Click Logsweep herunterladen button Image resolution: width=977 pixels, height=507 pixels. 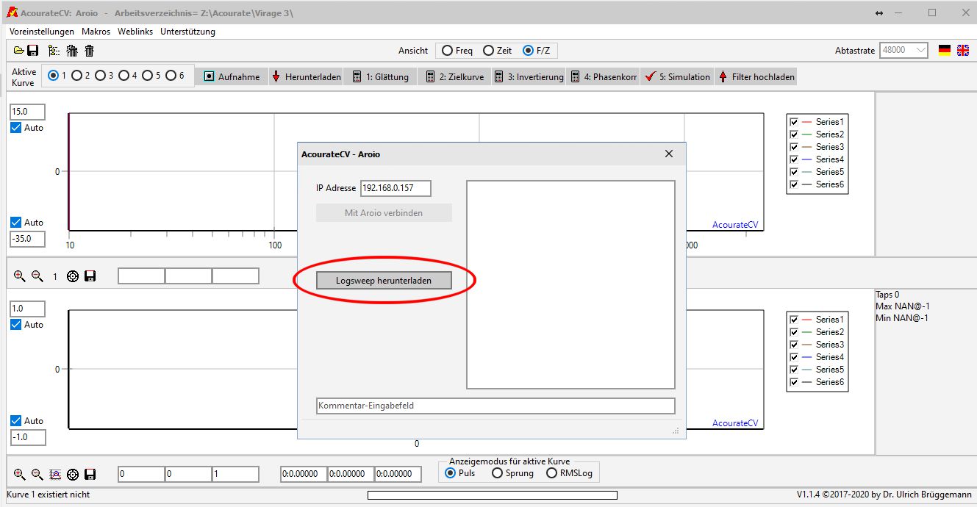pos(384,281)
